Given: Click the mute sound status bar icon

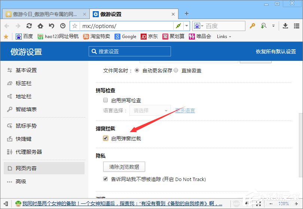Looking at the screenshot, I should pyautogui.click(x=247, y=204).
